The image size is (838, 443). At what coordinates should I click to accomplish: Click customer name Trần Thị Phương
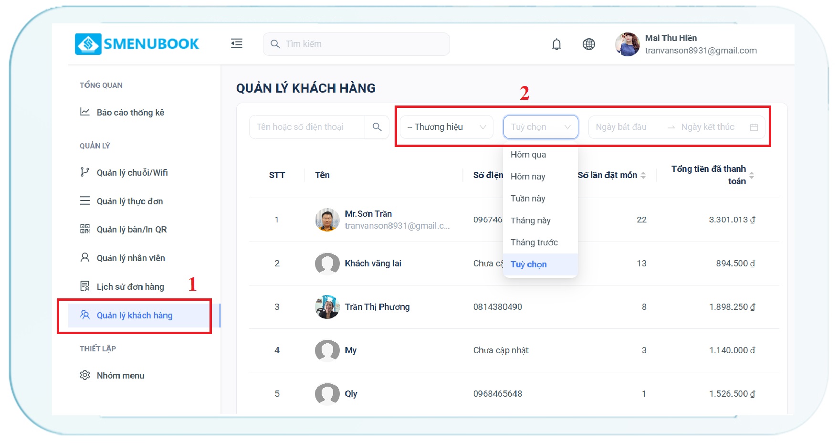(377, 307)
